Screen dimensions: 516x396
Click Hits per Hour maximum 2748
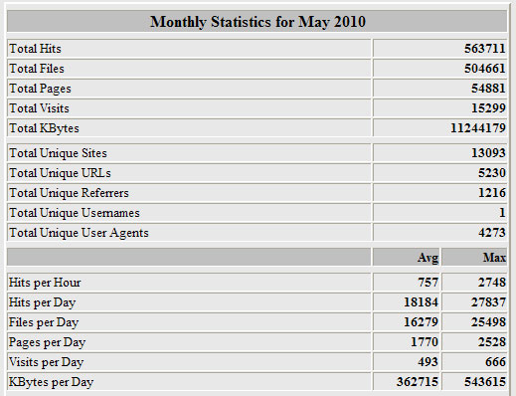coord(492,283)
